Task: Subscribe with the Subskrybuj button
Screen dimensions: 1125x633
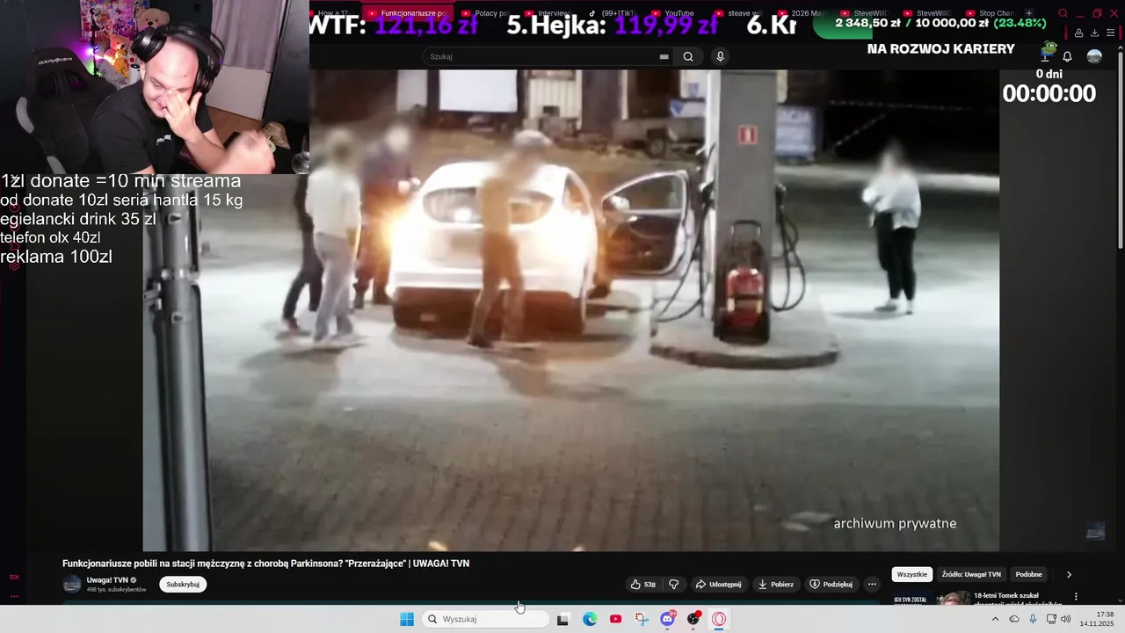Action: tap(183, 584)
